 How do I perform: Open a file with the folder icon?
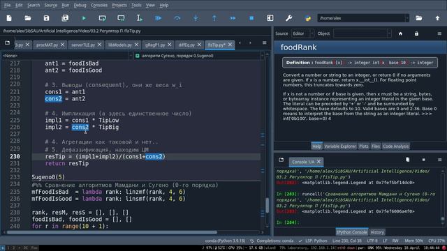click(x=28, y=18)
